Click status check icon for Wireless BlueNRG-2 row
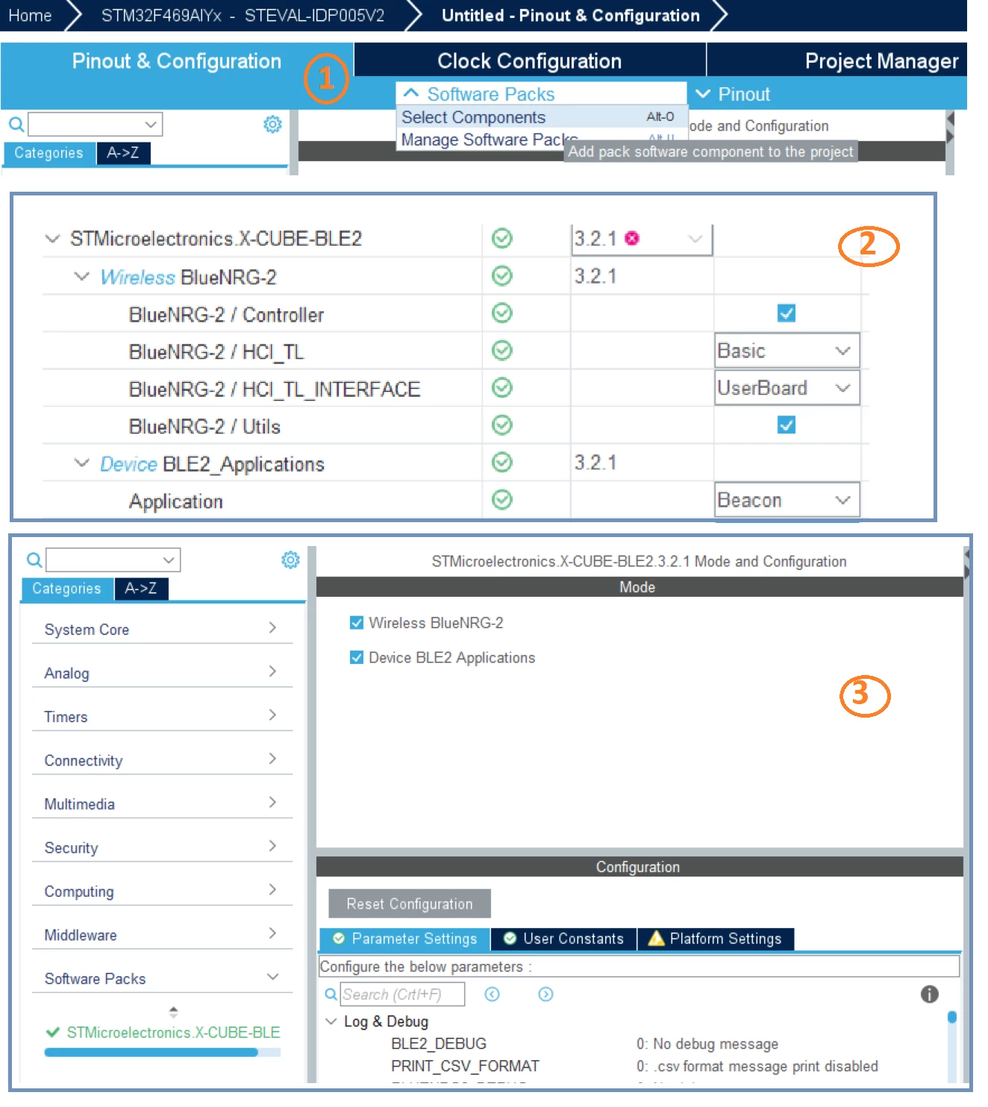Viewport: 988px width, 1107px height. click(502, 275)
